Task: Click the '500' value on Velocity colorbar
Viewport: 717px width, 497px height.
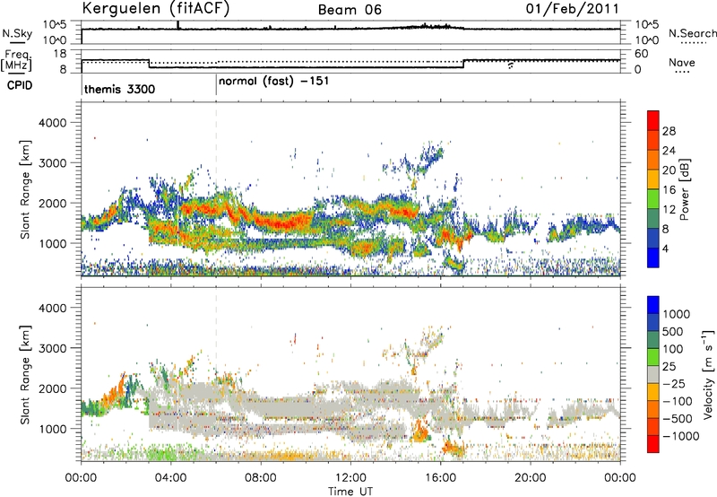Action: point(673,331)
